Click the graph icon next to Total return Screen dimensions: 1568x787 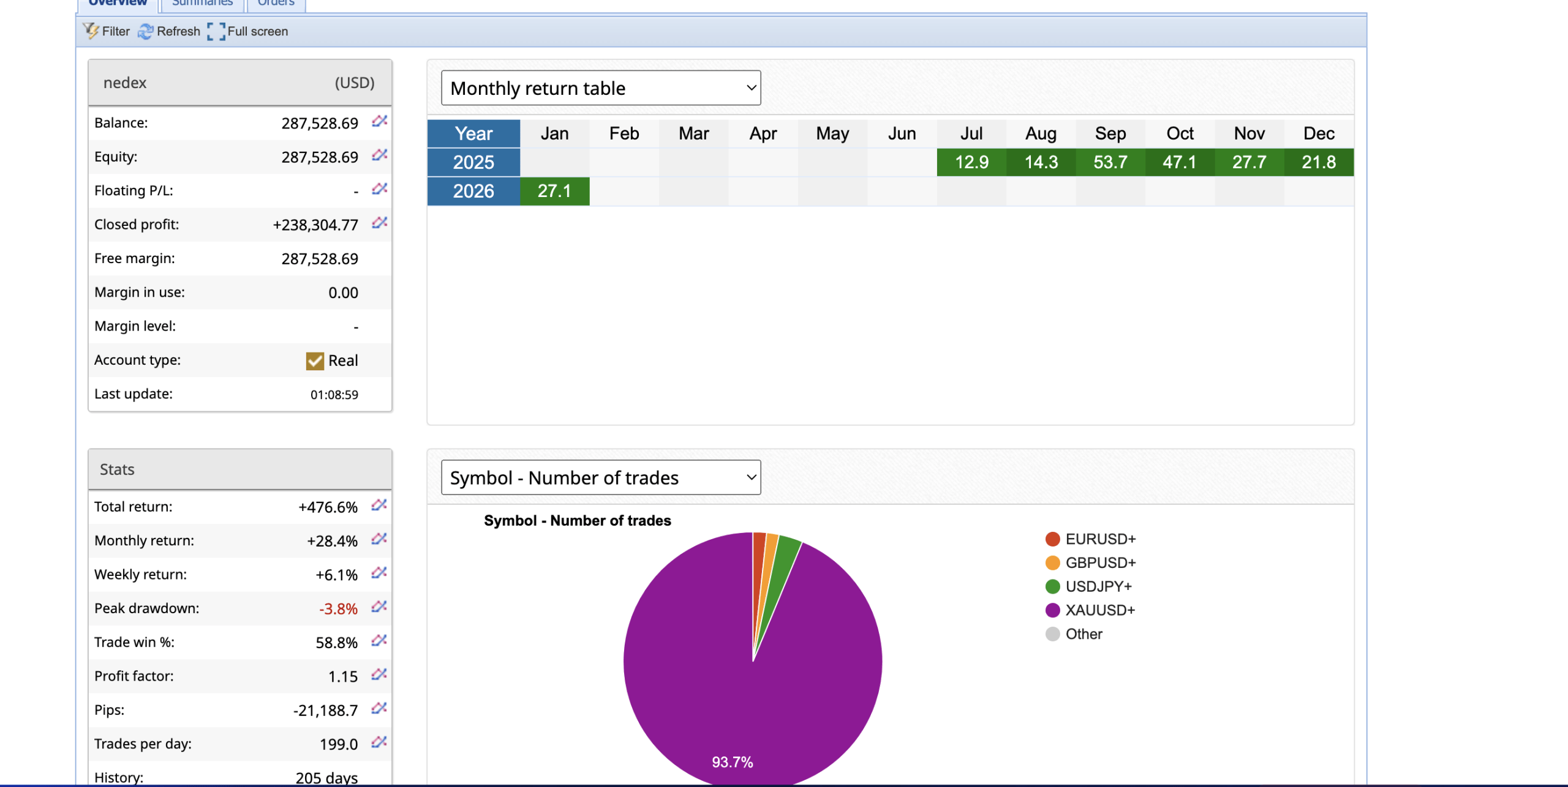[380, 505]
